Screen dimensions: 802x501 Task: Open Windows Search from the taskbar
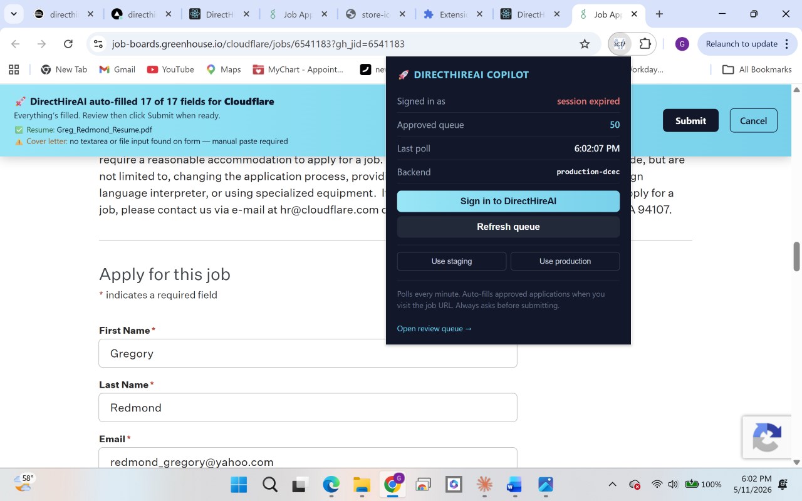pyautogui.click(x=269, y=485)
